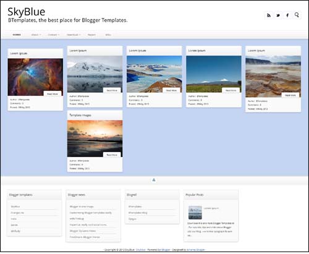Open the Template Images post title
This screenshot has height=254, width=309.
(x=80, y=115)
